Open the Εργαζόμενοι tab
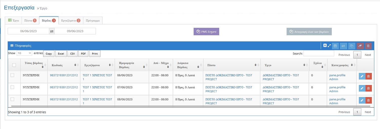380x129 pixels. (71, 20)
